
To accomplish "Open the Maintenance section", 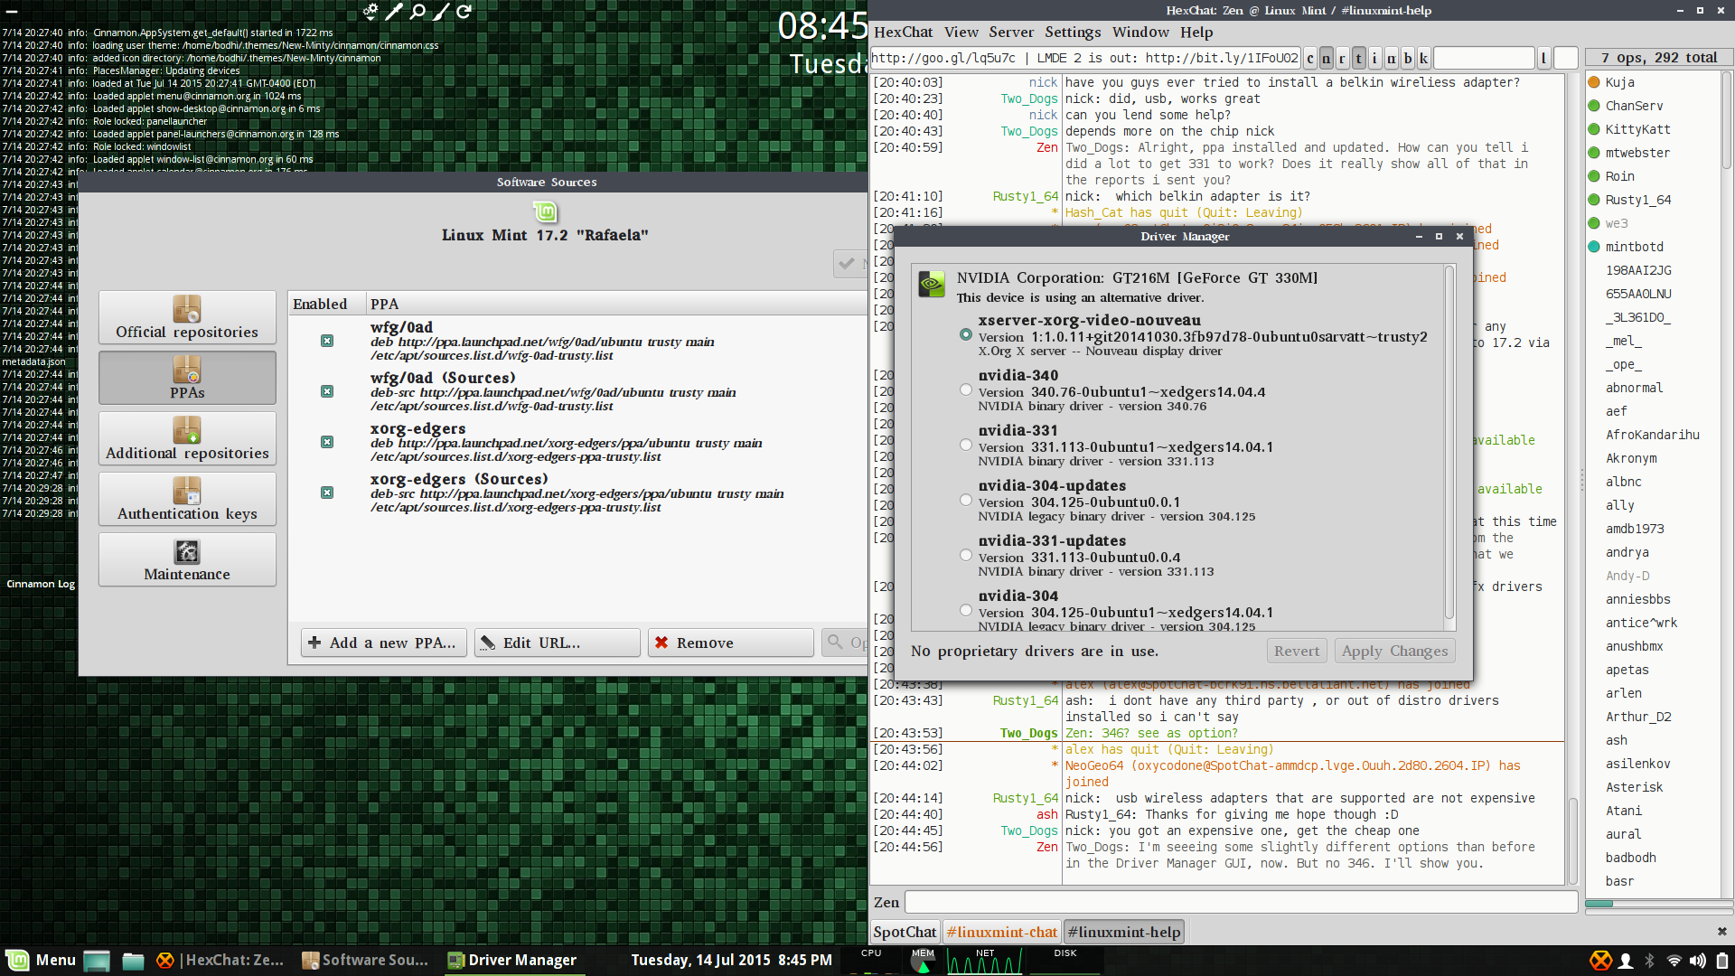I will pyautogui.click(x=187, y=559).
